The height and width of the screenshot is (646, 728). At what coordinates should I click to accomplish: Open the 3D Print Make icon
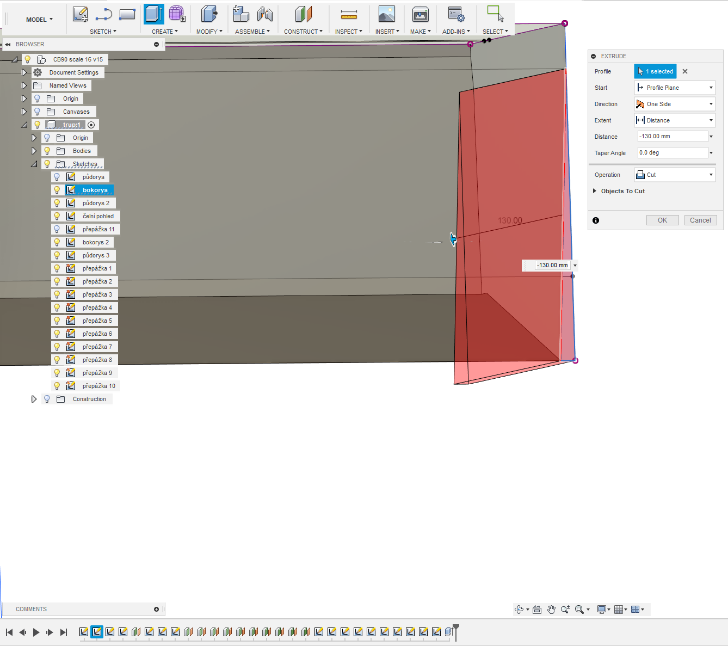pos(420,14)
